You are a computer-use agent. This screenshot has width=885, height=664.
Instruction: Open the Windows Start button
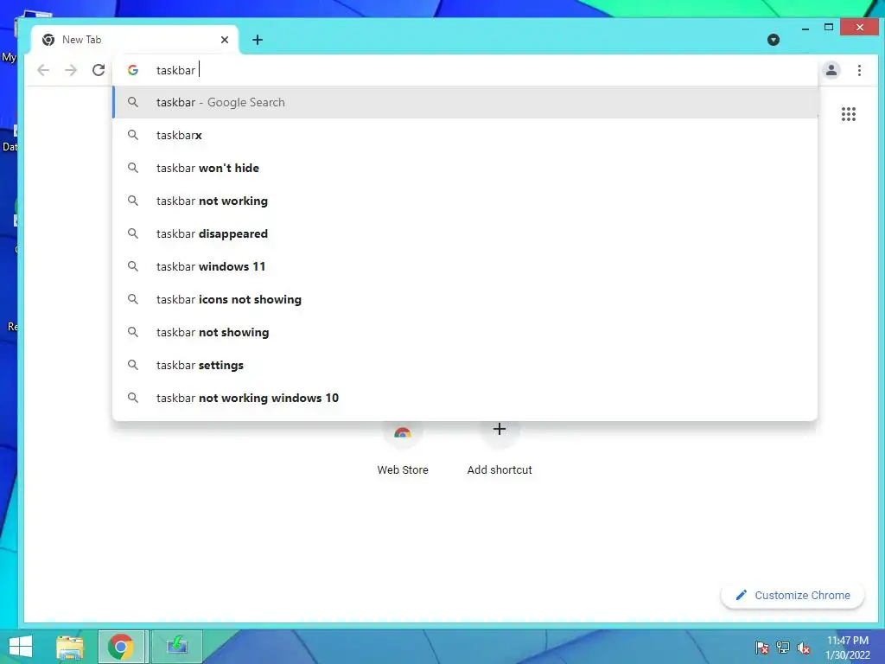point(21,647)
